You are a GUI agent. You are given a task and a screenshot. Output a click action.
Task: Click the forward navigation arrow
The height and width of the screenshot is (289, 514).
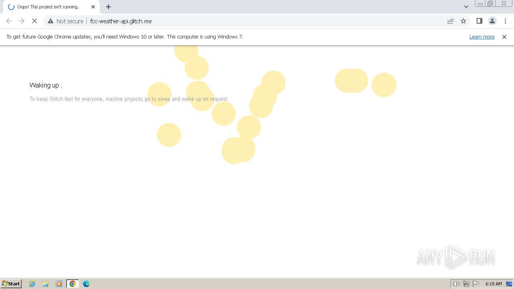pos(22,21)
